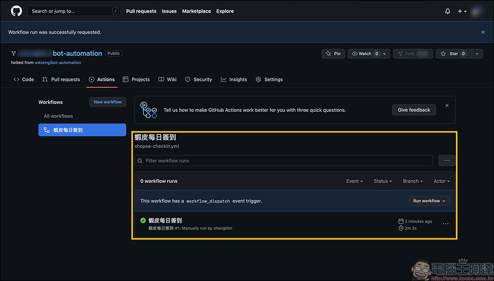Open the notifications bell
This screenshot has height=281, width=494.
pos(448,11)
